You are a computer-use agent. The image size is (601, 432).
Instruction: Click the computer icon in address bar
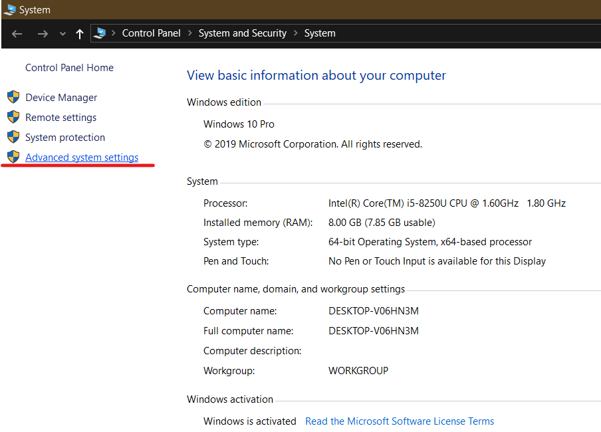pos(100,33)
